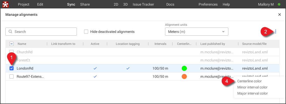Uncheck the LondonRd row checkbox

(x=12, y=68)
